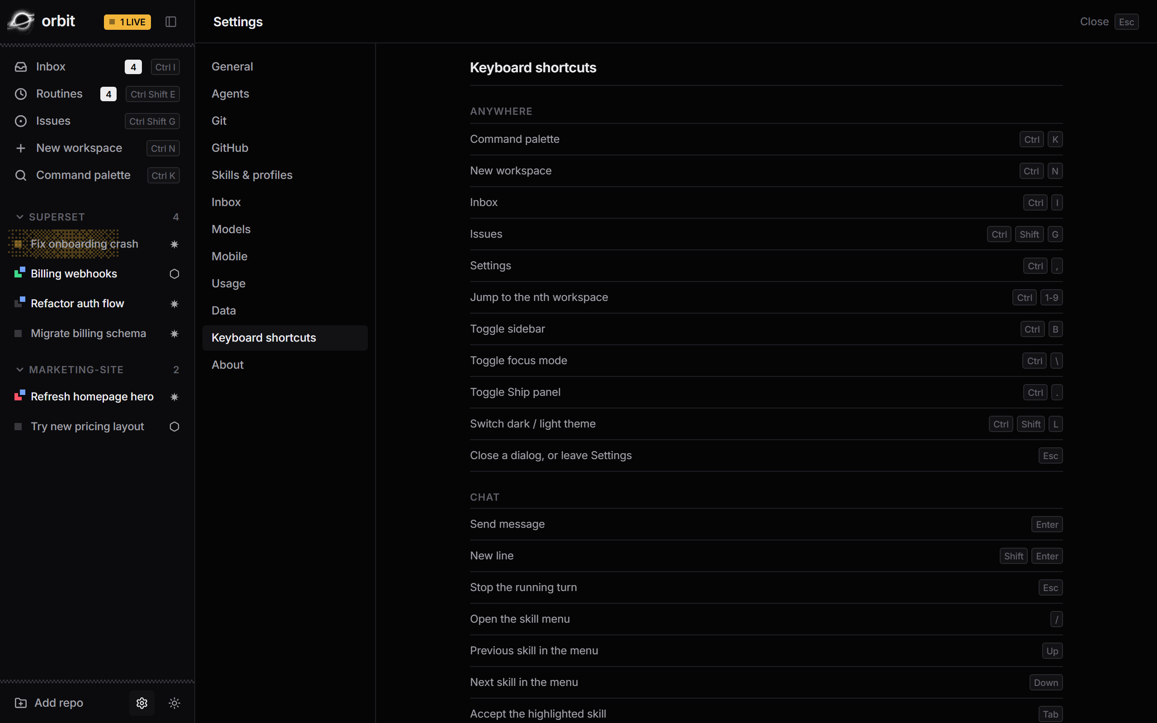Click the Issues circle-dot icon
1157x723 pixels.
click(x=20, y=121)
